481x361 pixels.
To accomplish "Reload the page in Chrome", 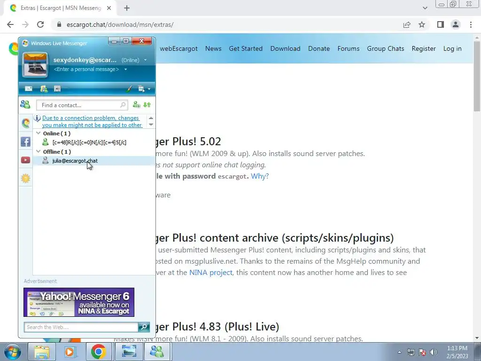I will [x=40, y=24].
